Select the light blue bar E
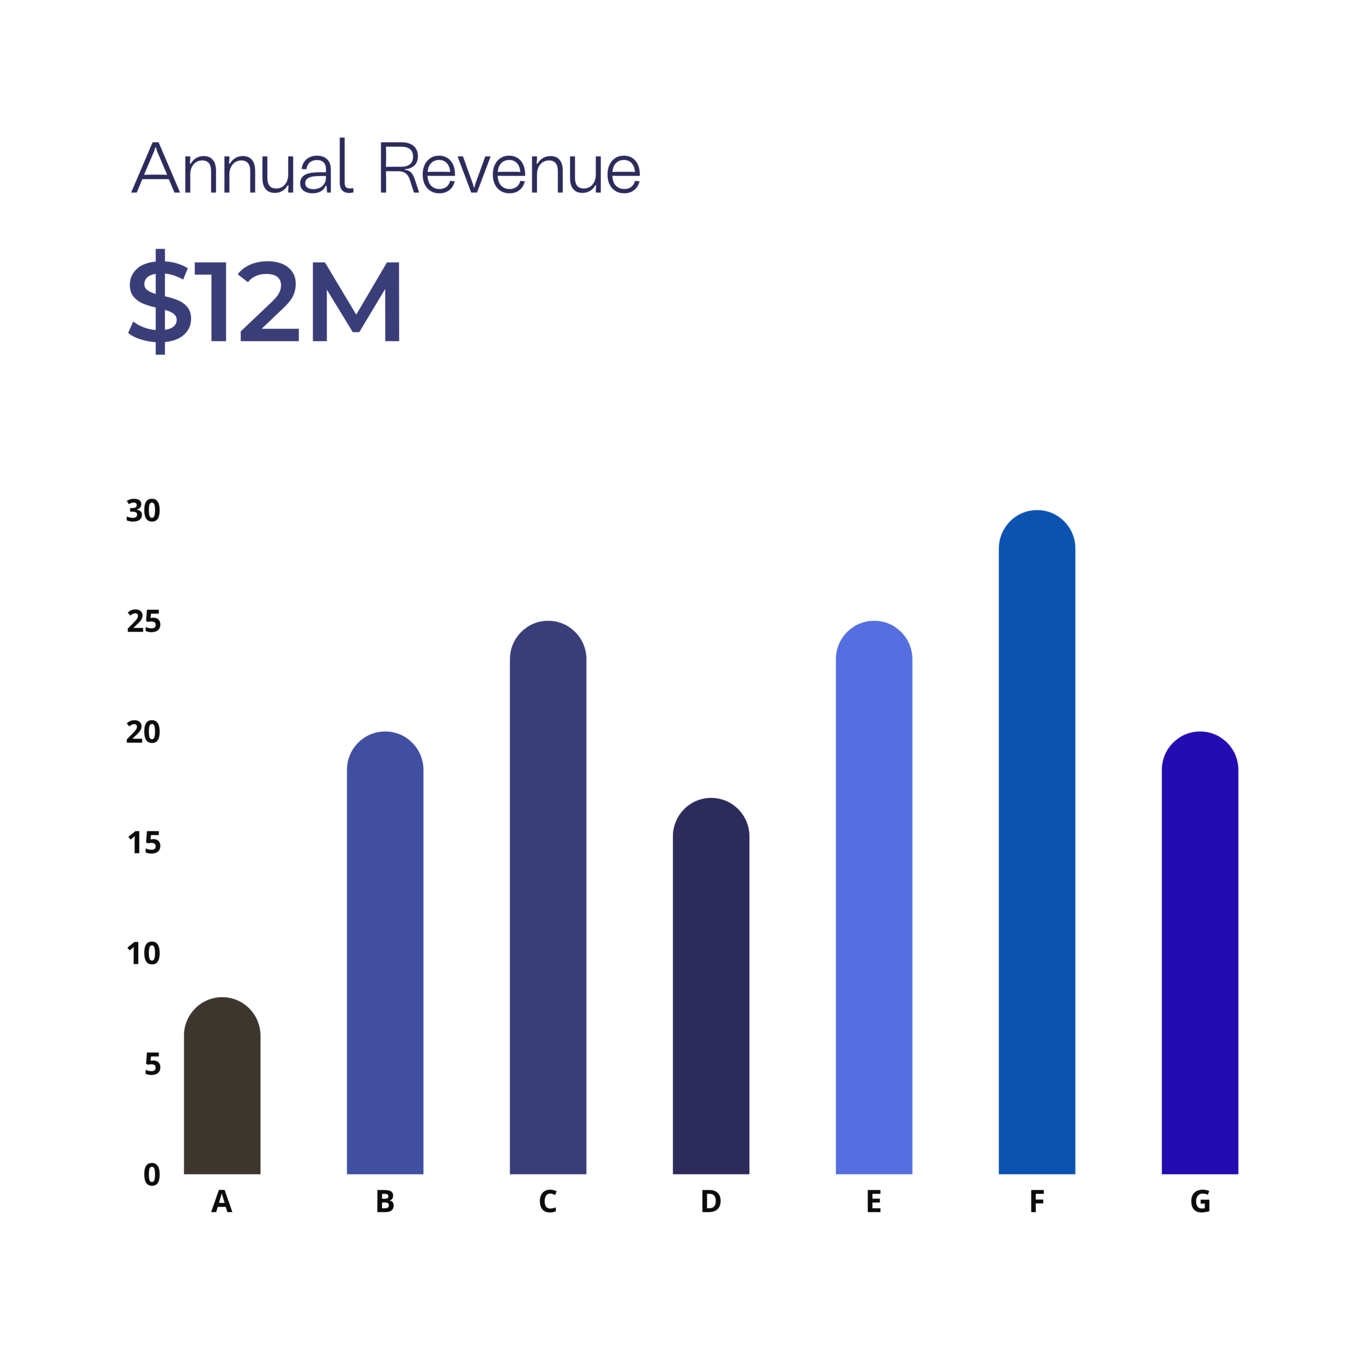Screen dimensions: 1366x1366 874,898
